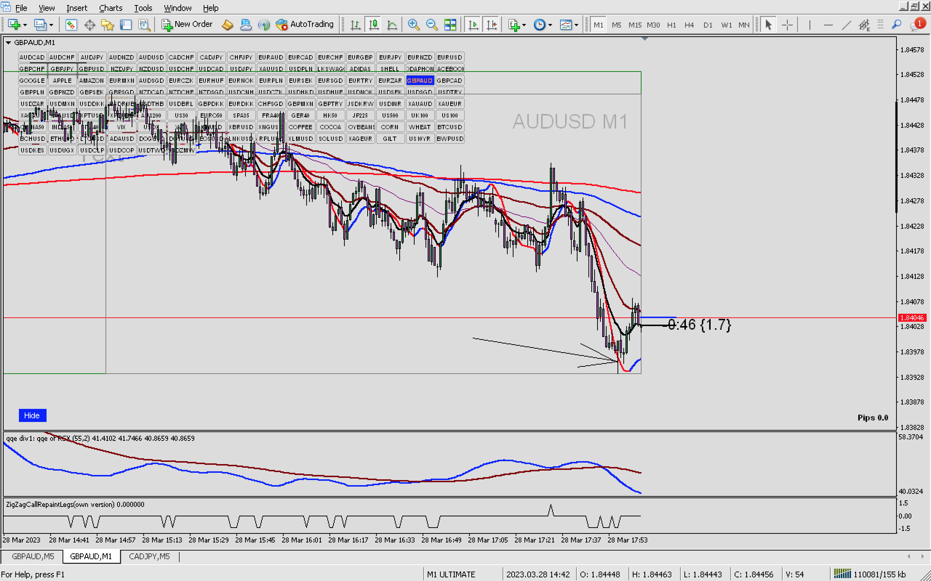
Task: Open the Market Watch panel icon
Action: coord(71,25)
